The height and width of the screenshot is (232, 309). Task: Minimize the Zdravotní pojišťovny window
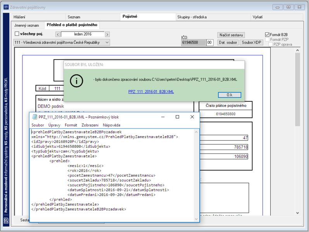[278, 7]
